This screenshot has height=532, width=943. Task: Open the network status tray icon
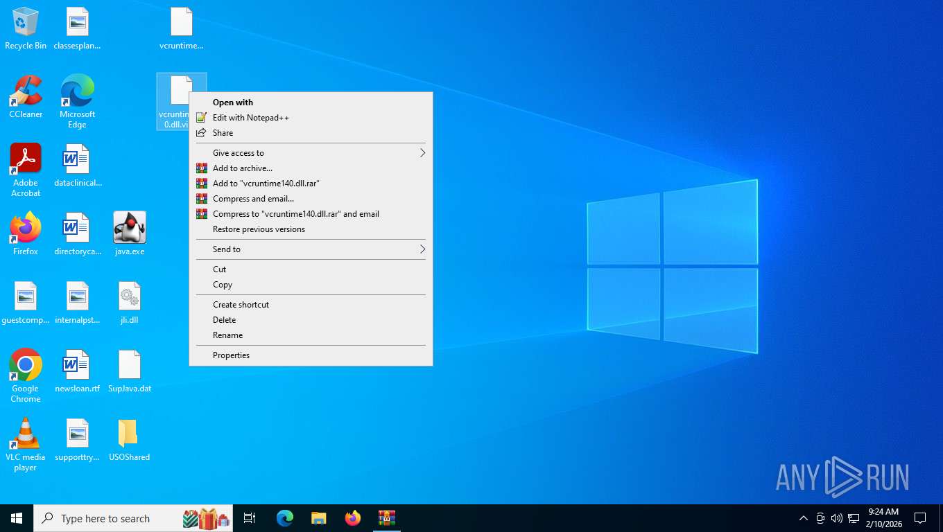coord(854,518)
